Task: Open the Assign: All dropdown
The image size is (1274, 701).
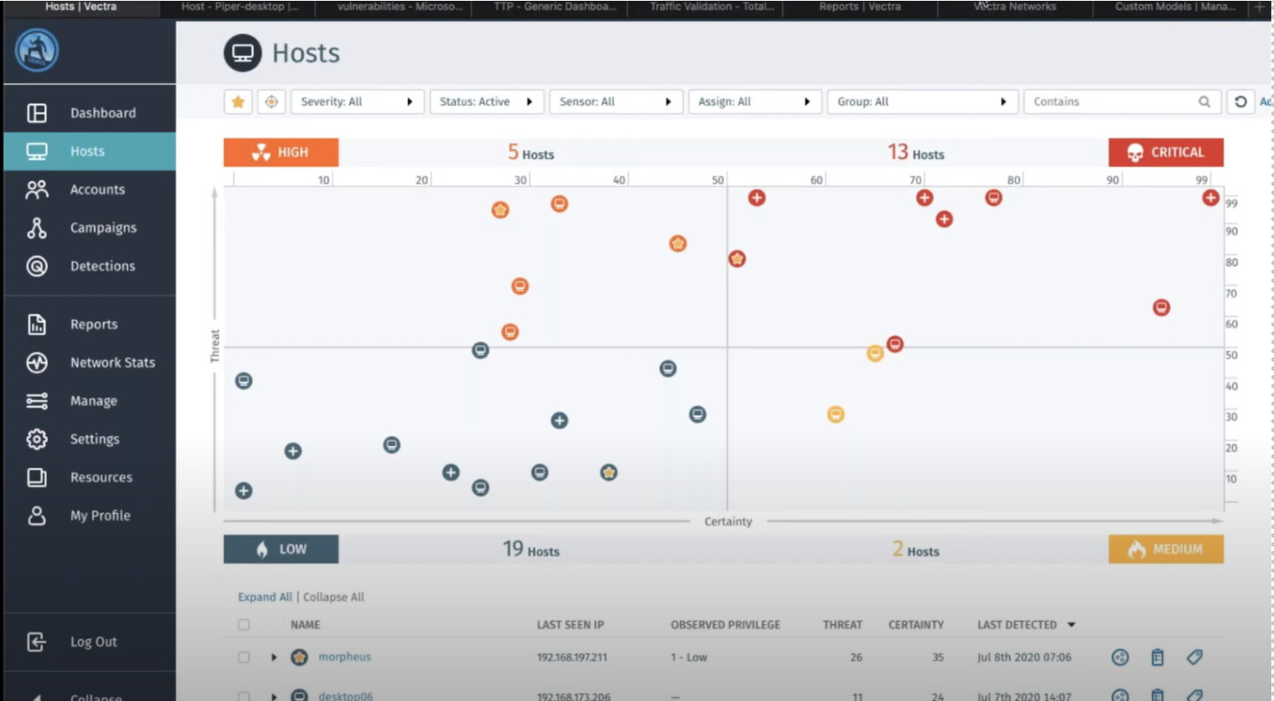Action: point(755,102)
